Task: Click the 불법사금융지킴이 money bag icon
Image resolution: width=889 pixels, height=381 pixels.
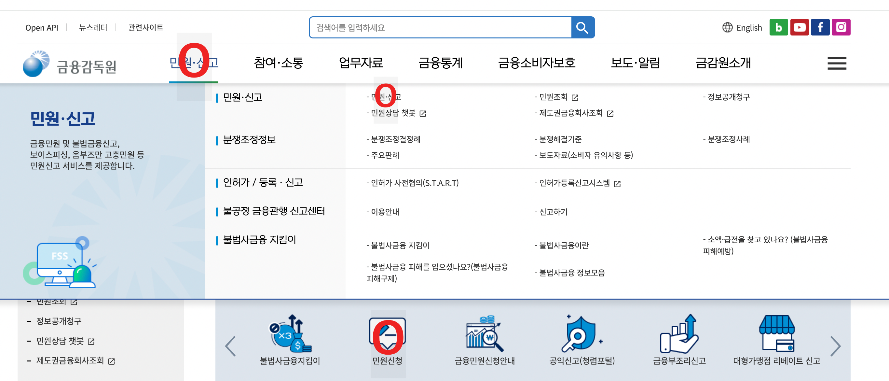Action: pos(290,333)
